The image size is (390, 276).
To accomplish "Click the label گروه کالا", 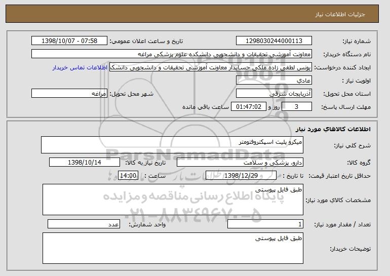I will coord(359,163).
